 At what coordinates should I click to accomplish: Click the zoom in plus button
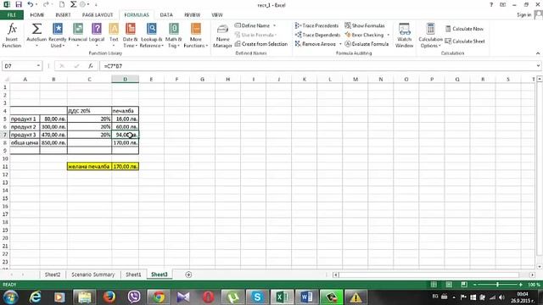coord(520,285)
